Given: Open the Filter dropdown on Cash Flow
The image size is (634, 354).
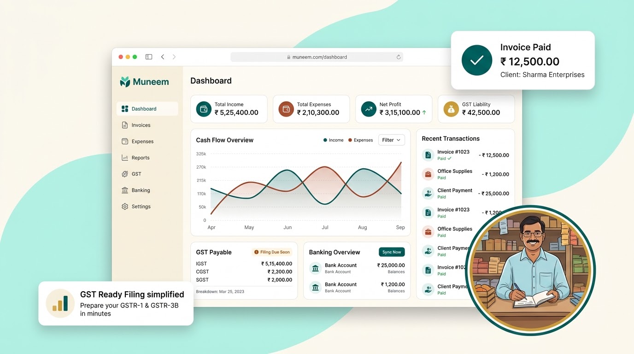Looking at the screenshot, I should point(392,140).
